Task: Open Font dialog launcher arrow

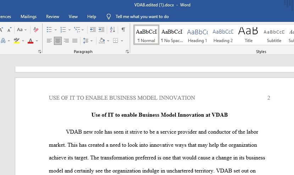Action: point(40,52)
